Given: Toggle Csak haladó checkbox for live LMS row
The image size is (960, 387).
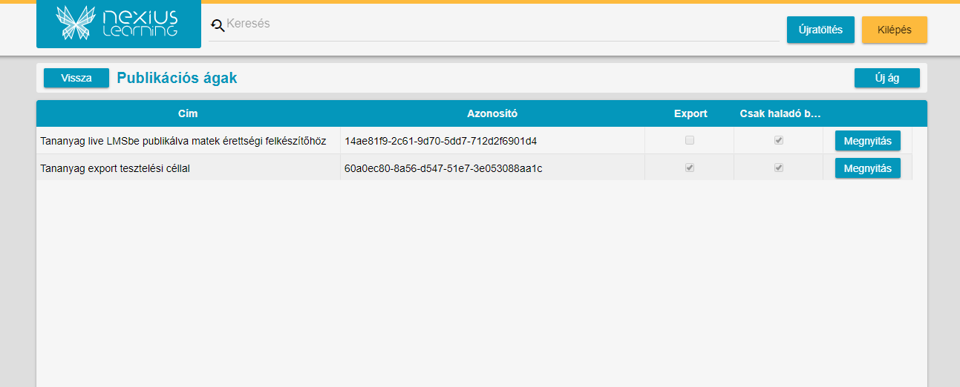Looking at the screenshot, I should tap(779, 140).
